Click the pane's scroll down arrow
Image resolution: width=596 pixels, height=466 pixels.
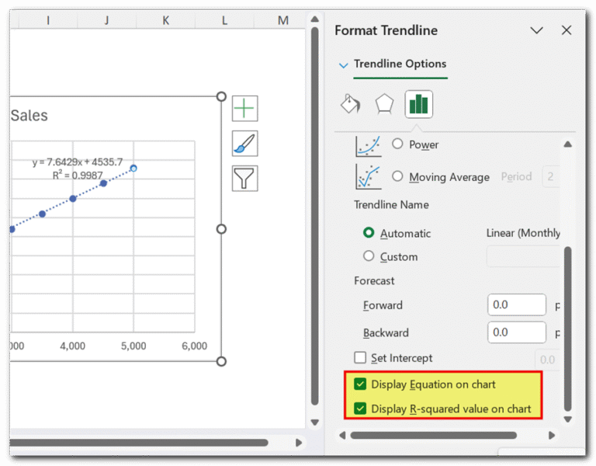[567, 419]
